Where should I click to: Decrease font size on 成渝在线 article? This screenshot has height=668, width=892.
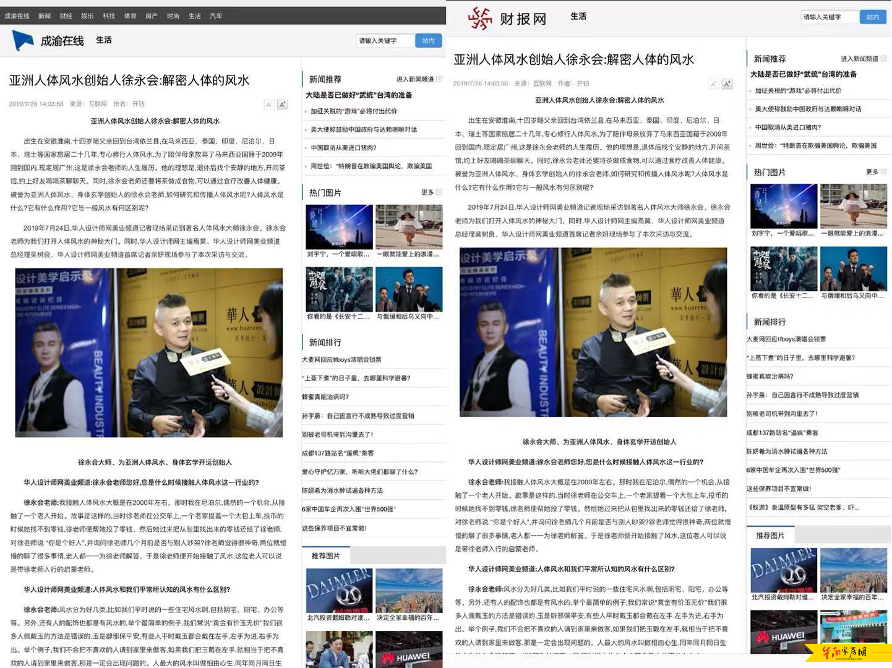(x=269, y=105)
